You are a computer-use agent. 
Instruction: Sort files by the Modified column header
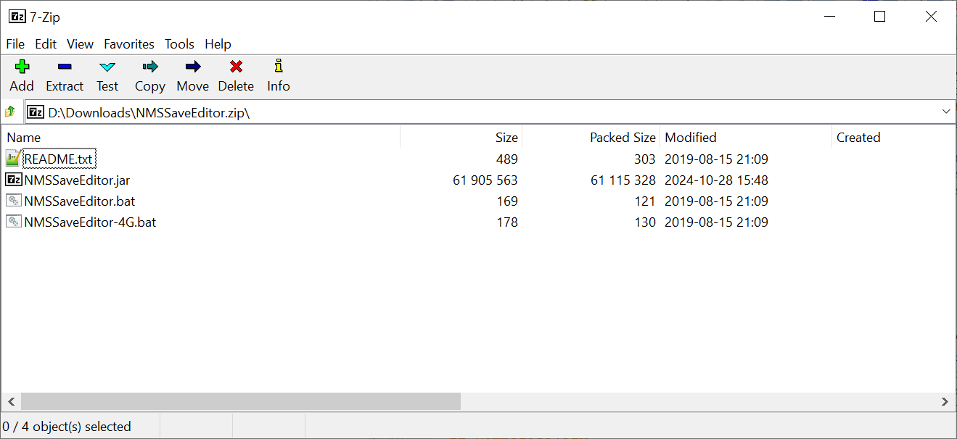[689, 137]
